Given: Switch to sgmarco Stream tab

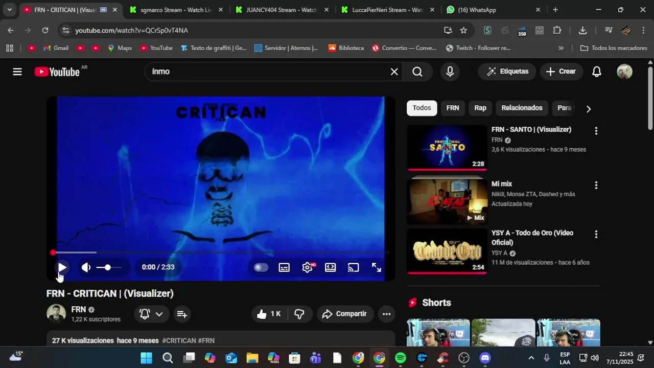Looking at the screenshot, I should coord(176,10).
